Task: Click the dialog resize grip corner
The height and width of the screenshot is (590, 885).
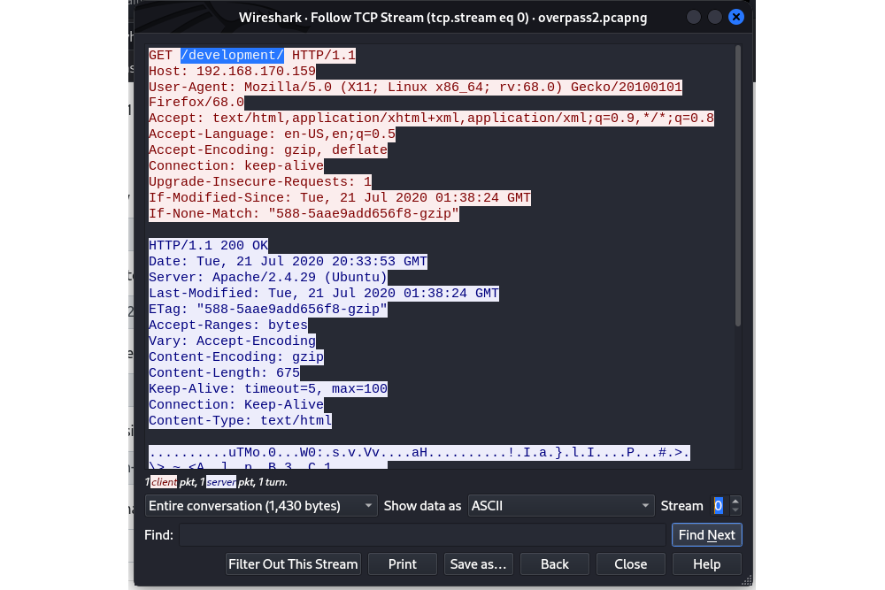Action: tap(747, 581)
